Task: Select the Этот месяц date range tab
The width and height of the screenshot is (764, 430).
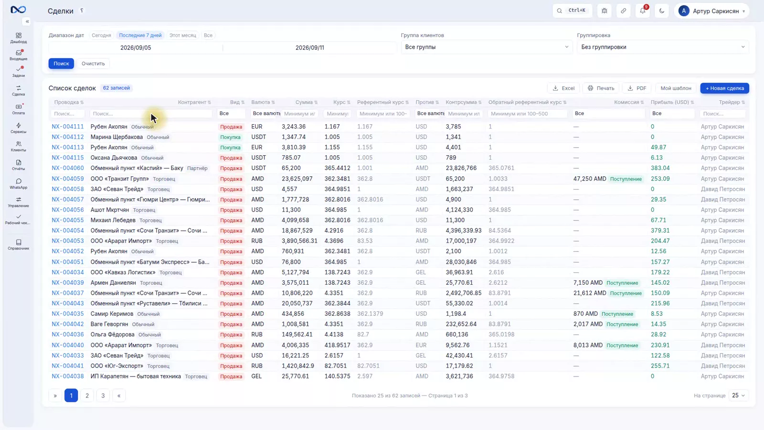Action: 183,35
